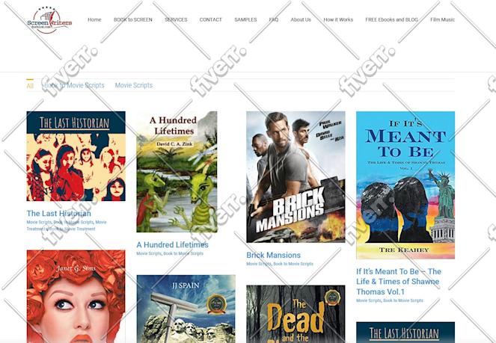Click Book to Movie Scripts tag under A Hundred Lifetimes
This screenshot has height=343, width=496.
[183, 253]
